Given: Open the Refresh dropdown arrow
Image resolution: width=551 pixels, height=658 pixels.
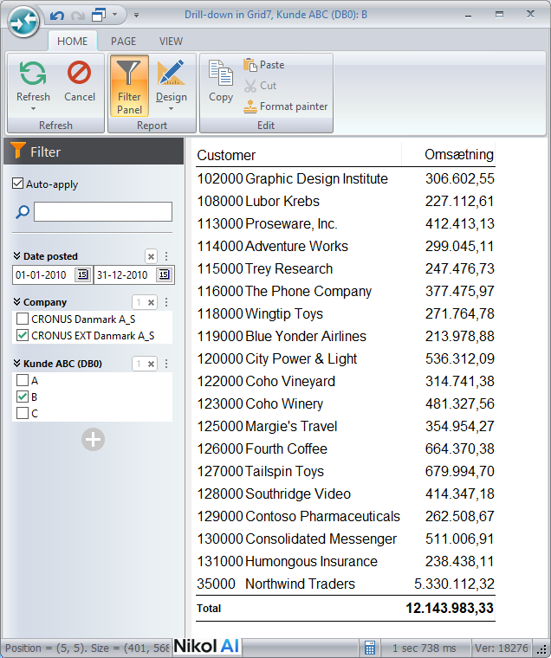Looking at the screenshot, I should (x=33, y=109).
